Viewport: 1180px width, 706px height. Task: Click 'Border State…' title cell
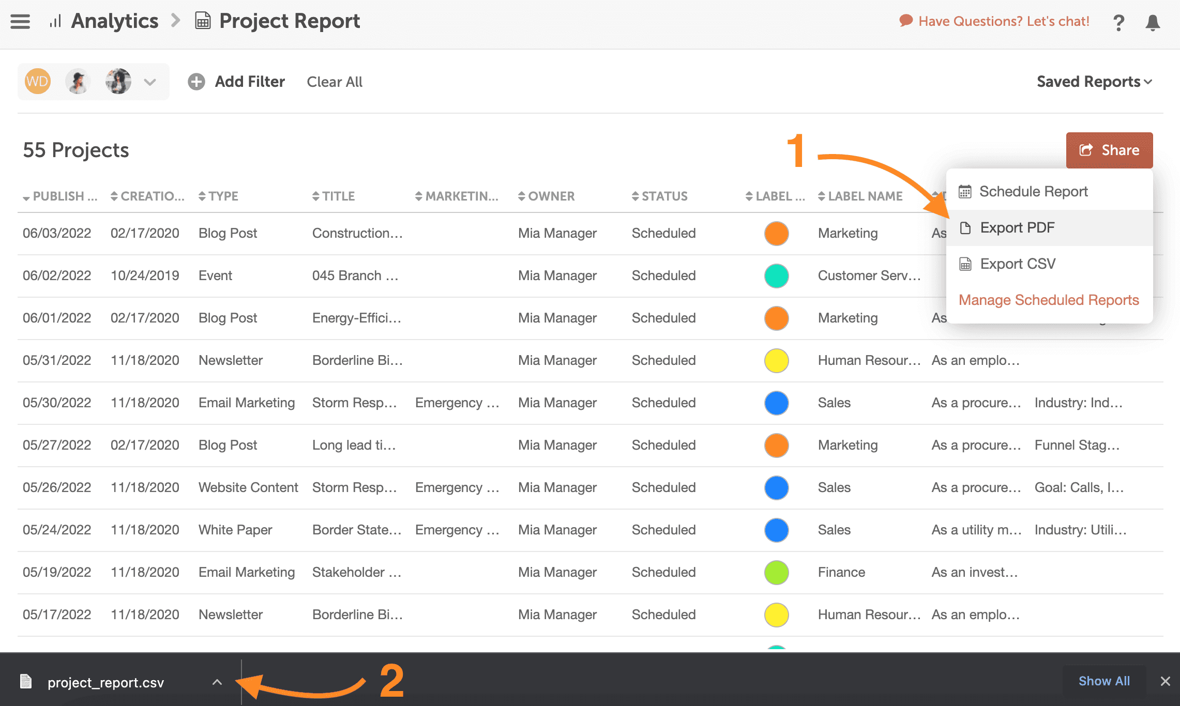coord(357,530)
